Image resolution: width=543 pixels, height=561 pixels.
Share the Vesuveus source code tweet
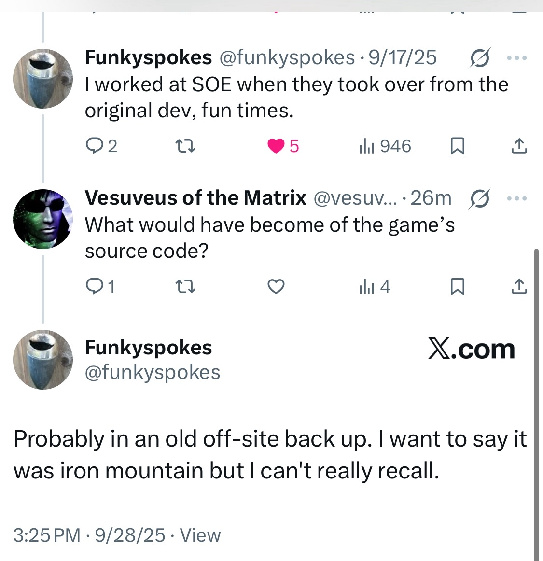[x=519, y=287]
